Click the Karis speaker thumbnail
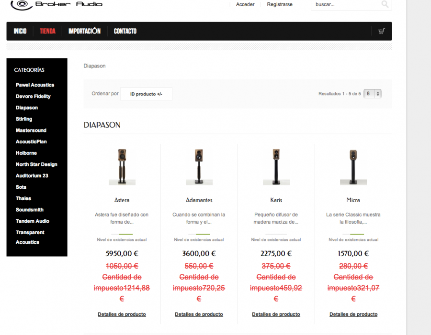The height and width of the screenshot is (335, 431). click(276, 167)
